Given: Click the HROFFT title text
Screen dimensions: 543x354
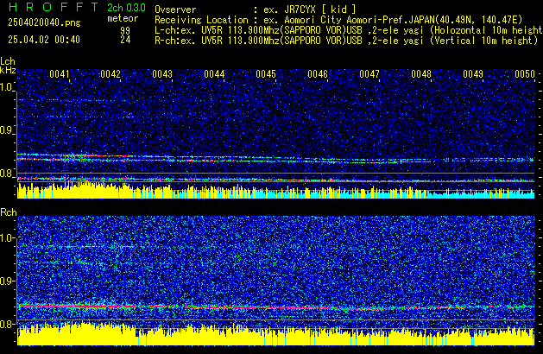Looking at the screenshot, I should tap(54, 7).
